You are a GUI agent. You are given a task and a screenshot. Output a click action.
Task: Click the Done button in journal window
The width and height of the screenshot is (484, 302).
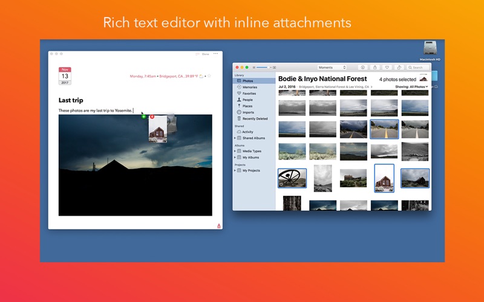[206, 54]
